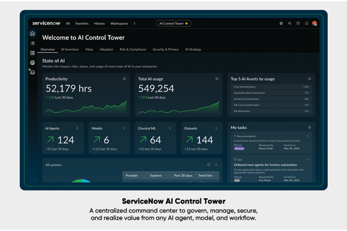
Task: Select HR Case Summarization asset row
Action: (x=271, y=105)
